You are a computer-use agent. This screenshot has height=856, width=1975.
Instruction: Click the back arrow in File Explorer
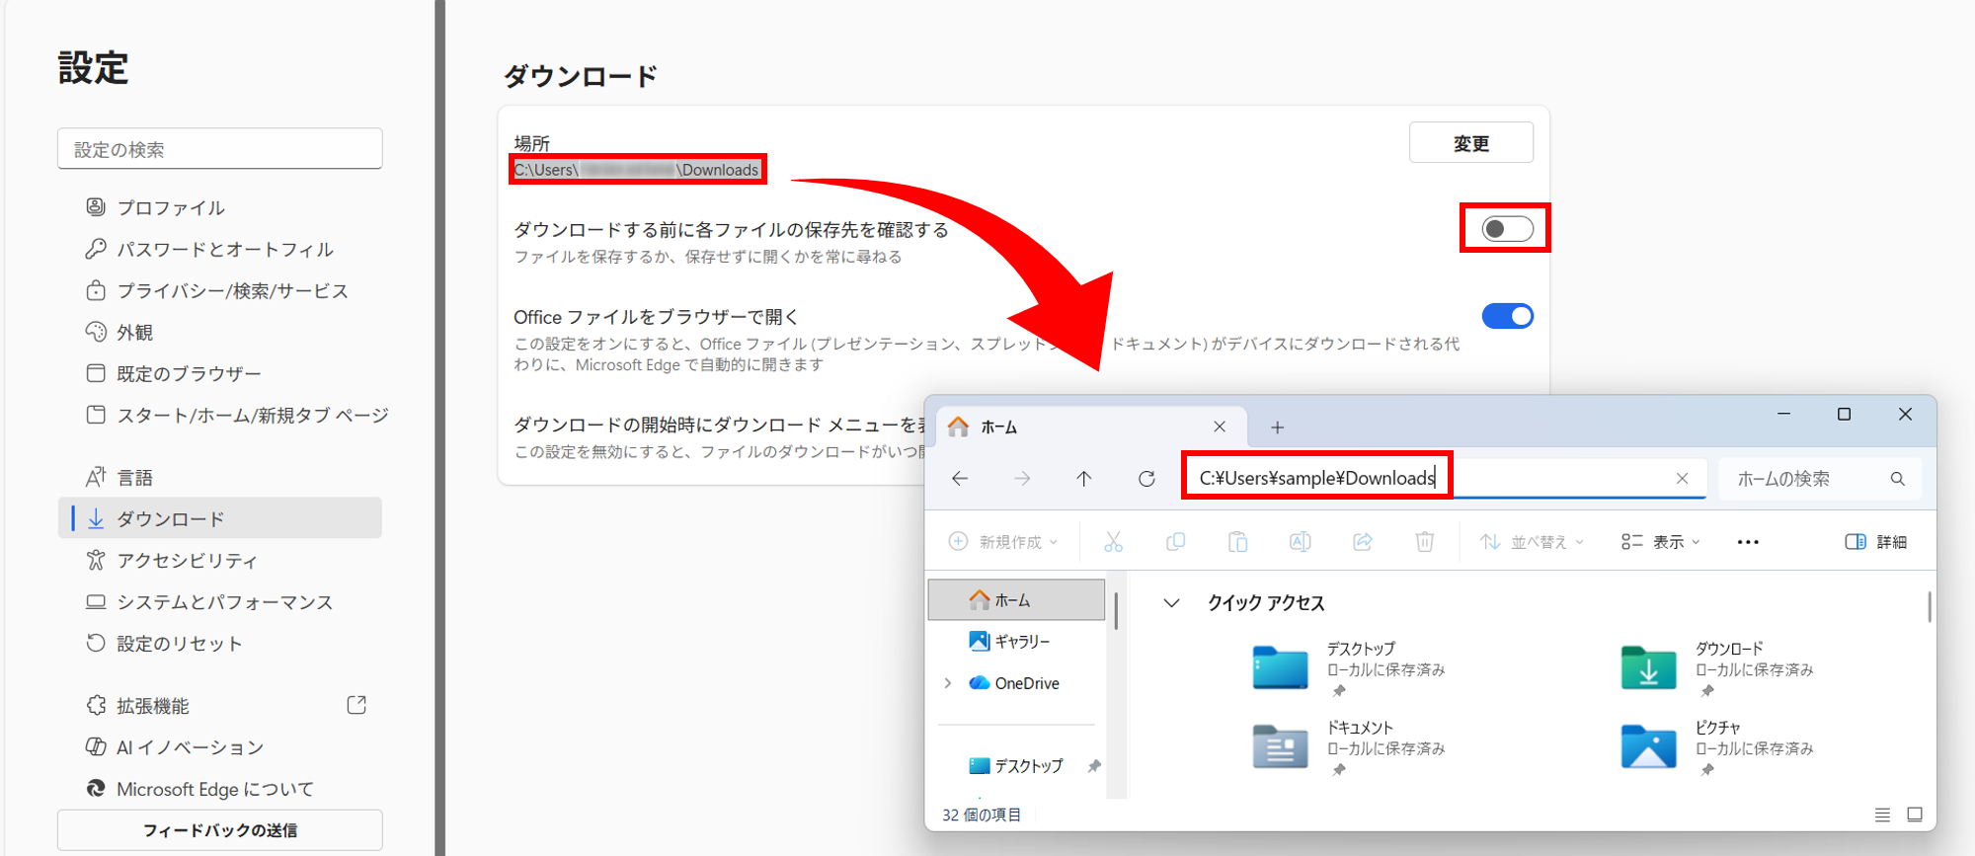click(960, 479)
